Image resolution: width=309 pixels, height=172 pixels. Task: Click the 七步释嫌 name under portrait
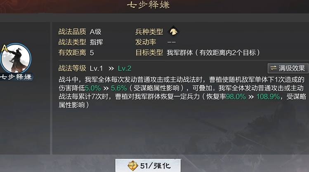tap(16, 77)
